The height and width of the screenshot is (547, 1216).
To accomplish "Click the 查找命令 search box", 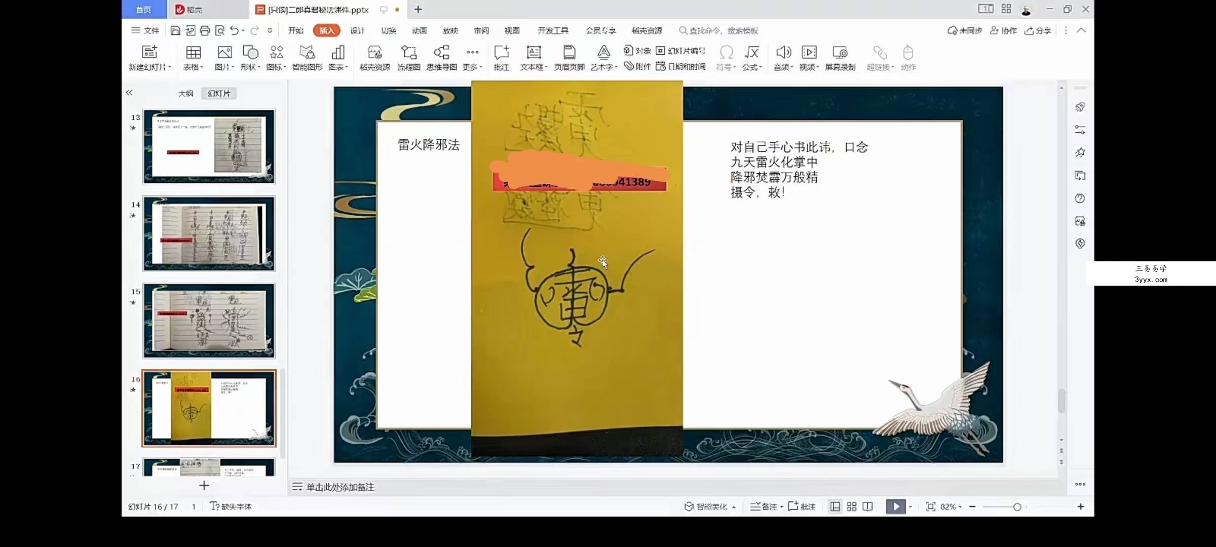I will click(x=718, y=30).
